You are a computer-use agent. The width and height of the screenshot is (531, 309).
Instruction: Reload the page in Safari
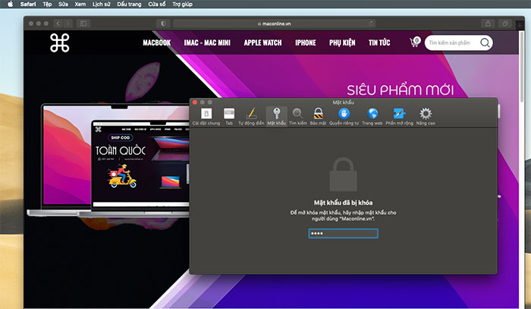click(x=371, y=24)
